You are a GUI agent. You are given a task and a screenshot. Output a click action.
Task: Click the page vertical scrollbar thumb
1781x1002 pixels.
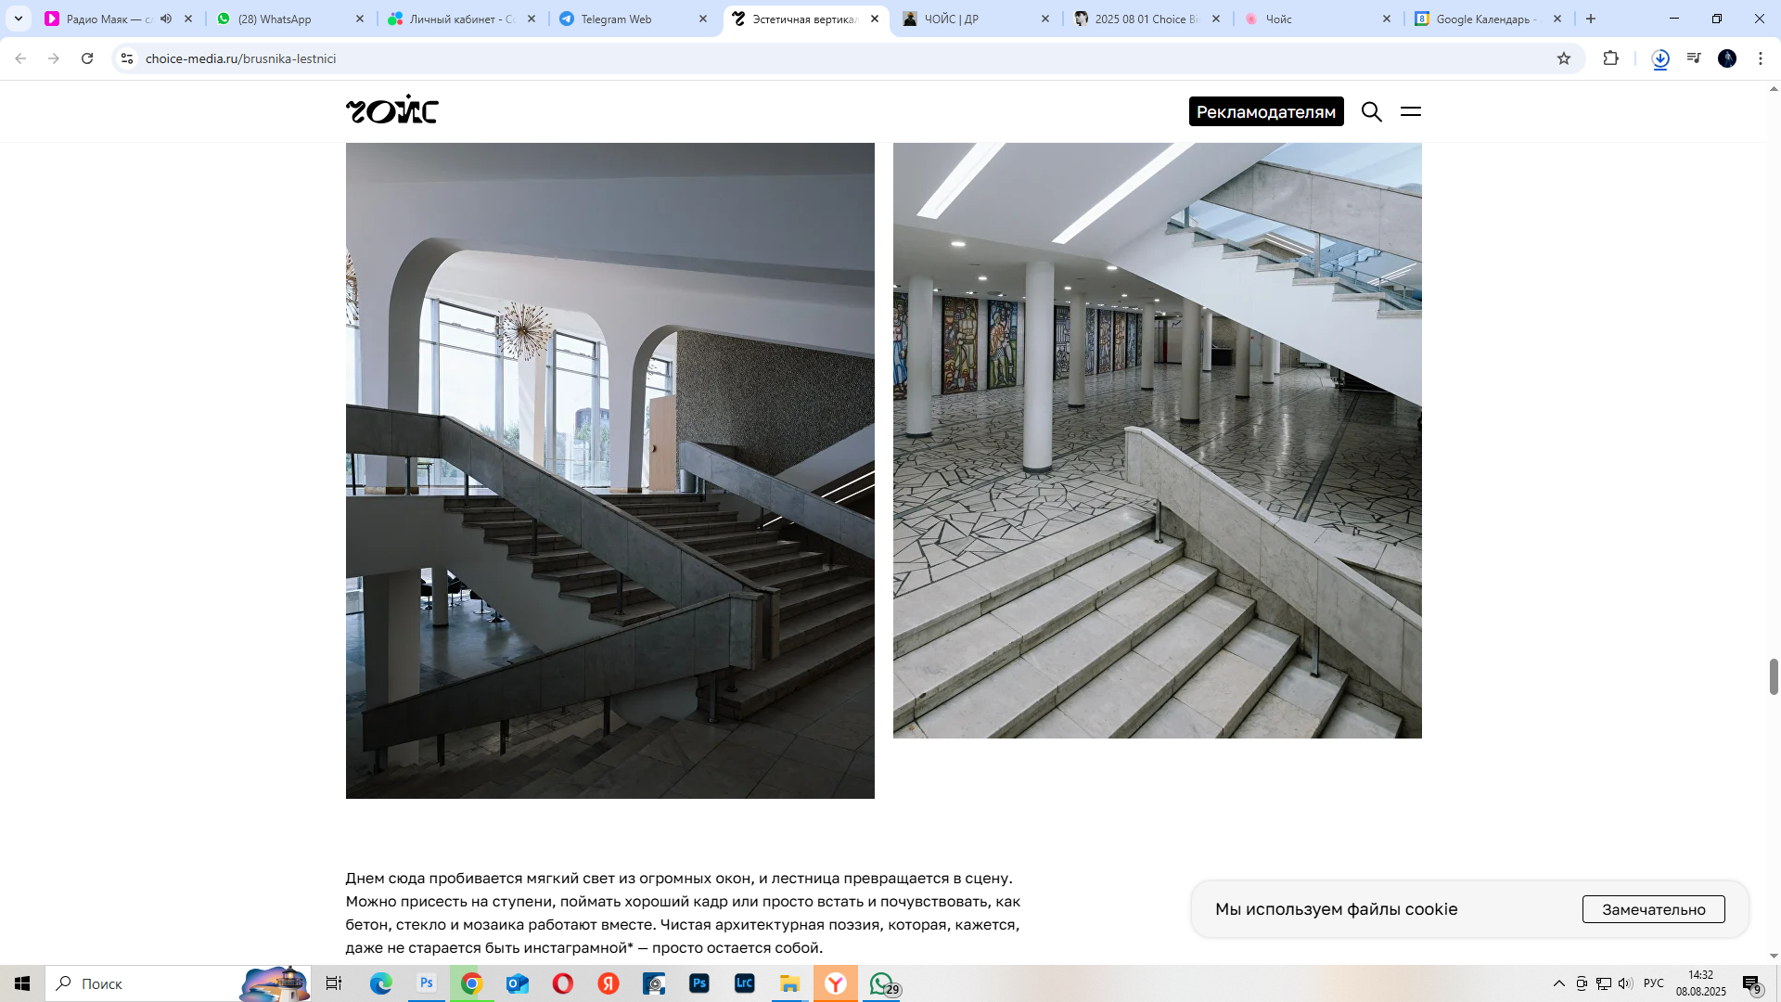click(x=1774, y=676)
